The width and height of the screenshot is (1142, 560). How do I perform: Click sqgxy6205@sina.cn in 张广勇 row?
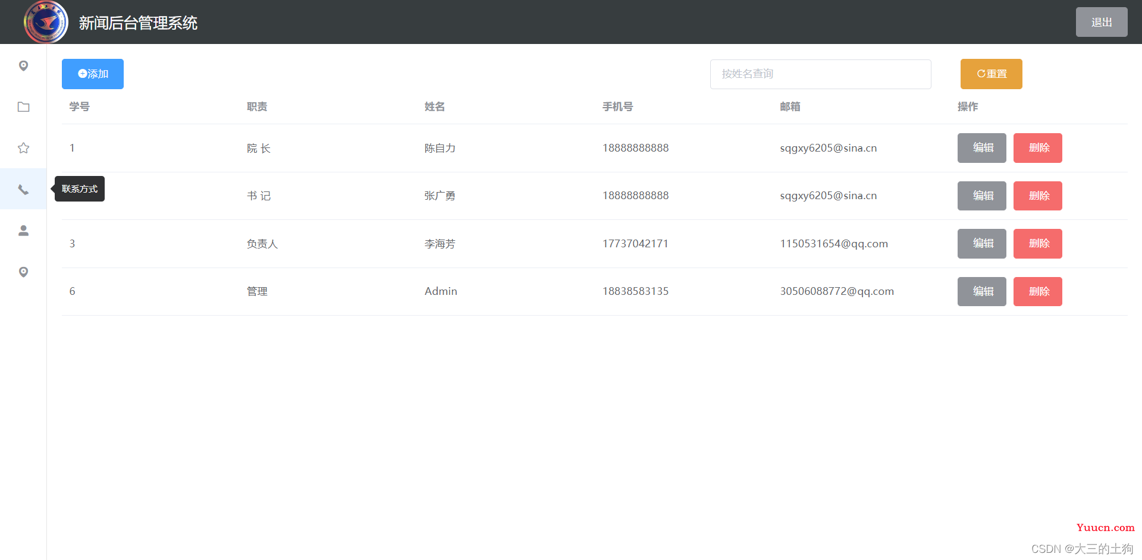pyautogui.click(x=829, y=196)
